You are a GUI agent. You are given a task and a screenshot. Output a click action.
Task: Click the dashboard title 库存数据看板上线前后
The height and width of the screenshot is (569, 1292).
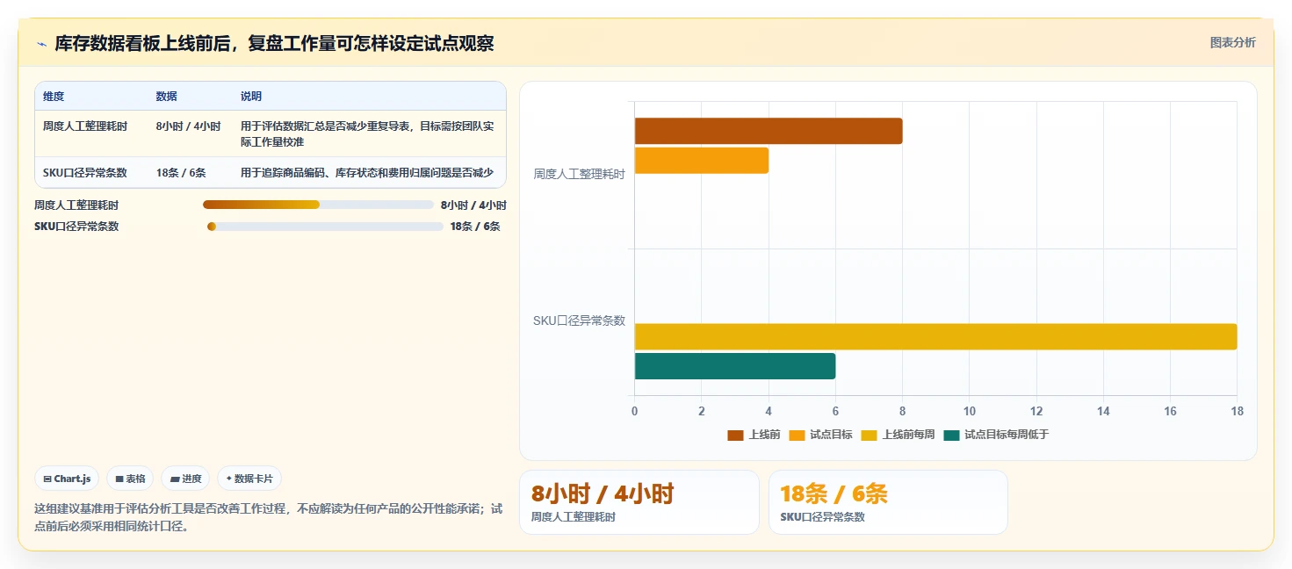click(x=274, y=43)
